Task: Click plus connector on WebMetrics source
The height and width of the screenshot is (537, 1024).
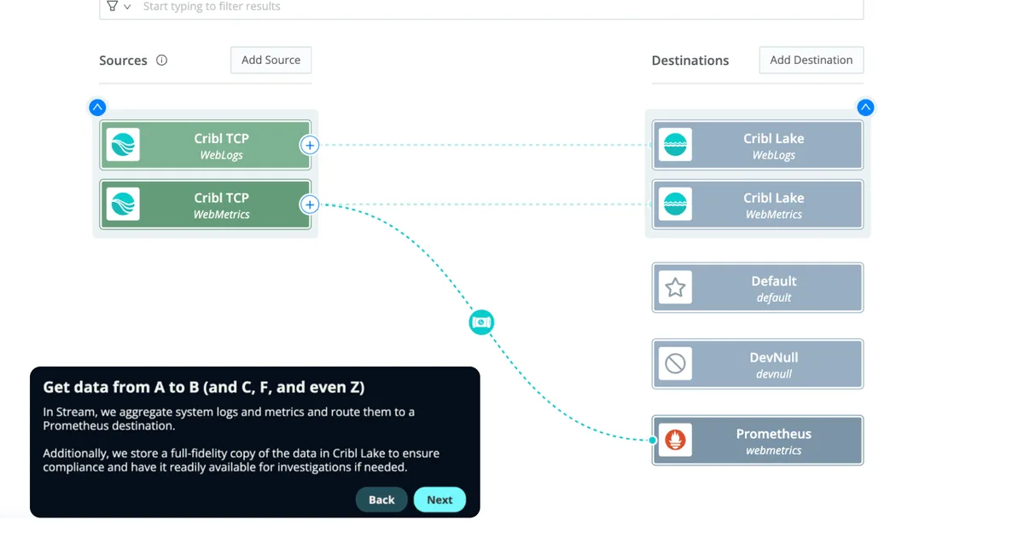Action: point(310,205)
